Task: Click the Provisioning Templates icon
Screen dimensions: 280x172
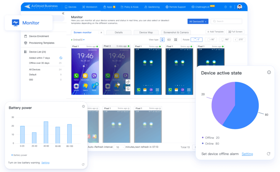Action: click(x=25, y=43)
